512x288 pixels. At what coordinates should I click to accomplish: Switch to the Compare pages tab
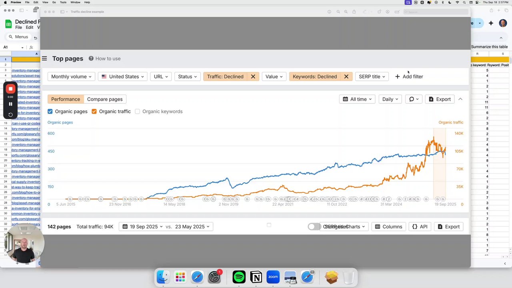[x=105, y=99]
